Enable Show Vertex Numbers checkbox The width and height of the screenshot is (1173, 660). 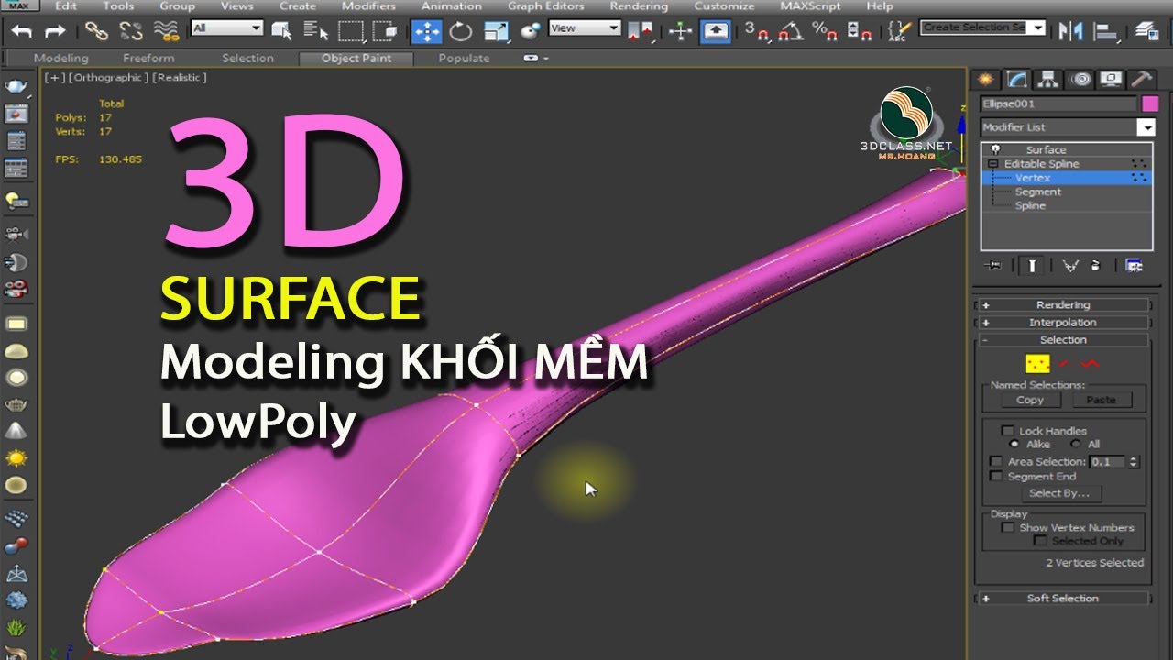[1008, 527]
